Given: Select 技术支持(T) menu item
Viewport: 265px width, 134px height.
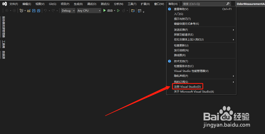Looking at the screenshot, I should pyautogui.click(x=201, y=61).
